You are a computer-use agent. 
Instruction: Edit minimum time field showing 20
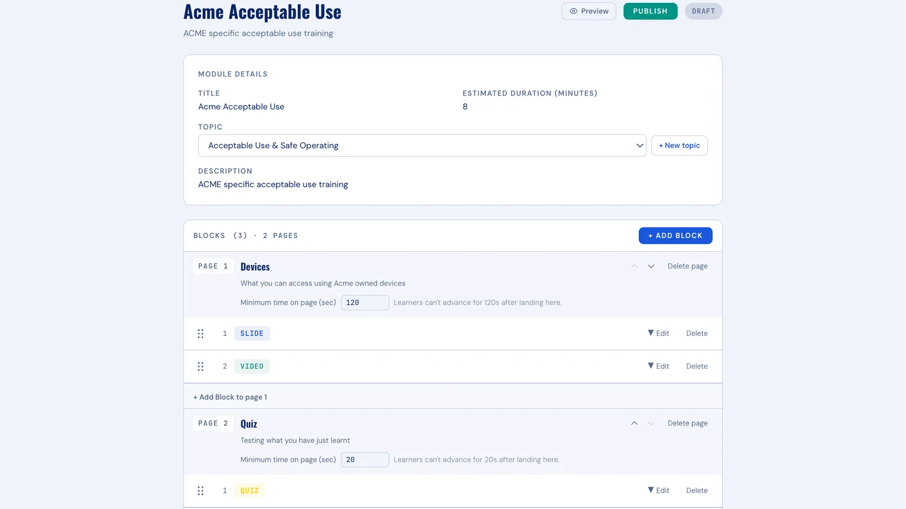click(365, 460)
